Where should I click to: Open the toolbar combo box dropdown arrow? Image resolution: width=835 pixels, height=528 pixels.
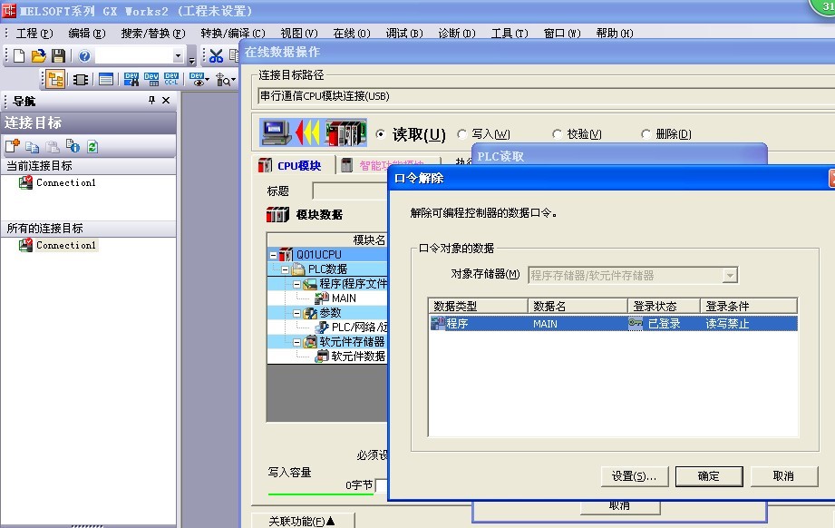[x=179, y=55]
